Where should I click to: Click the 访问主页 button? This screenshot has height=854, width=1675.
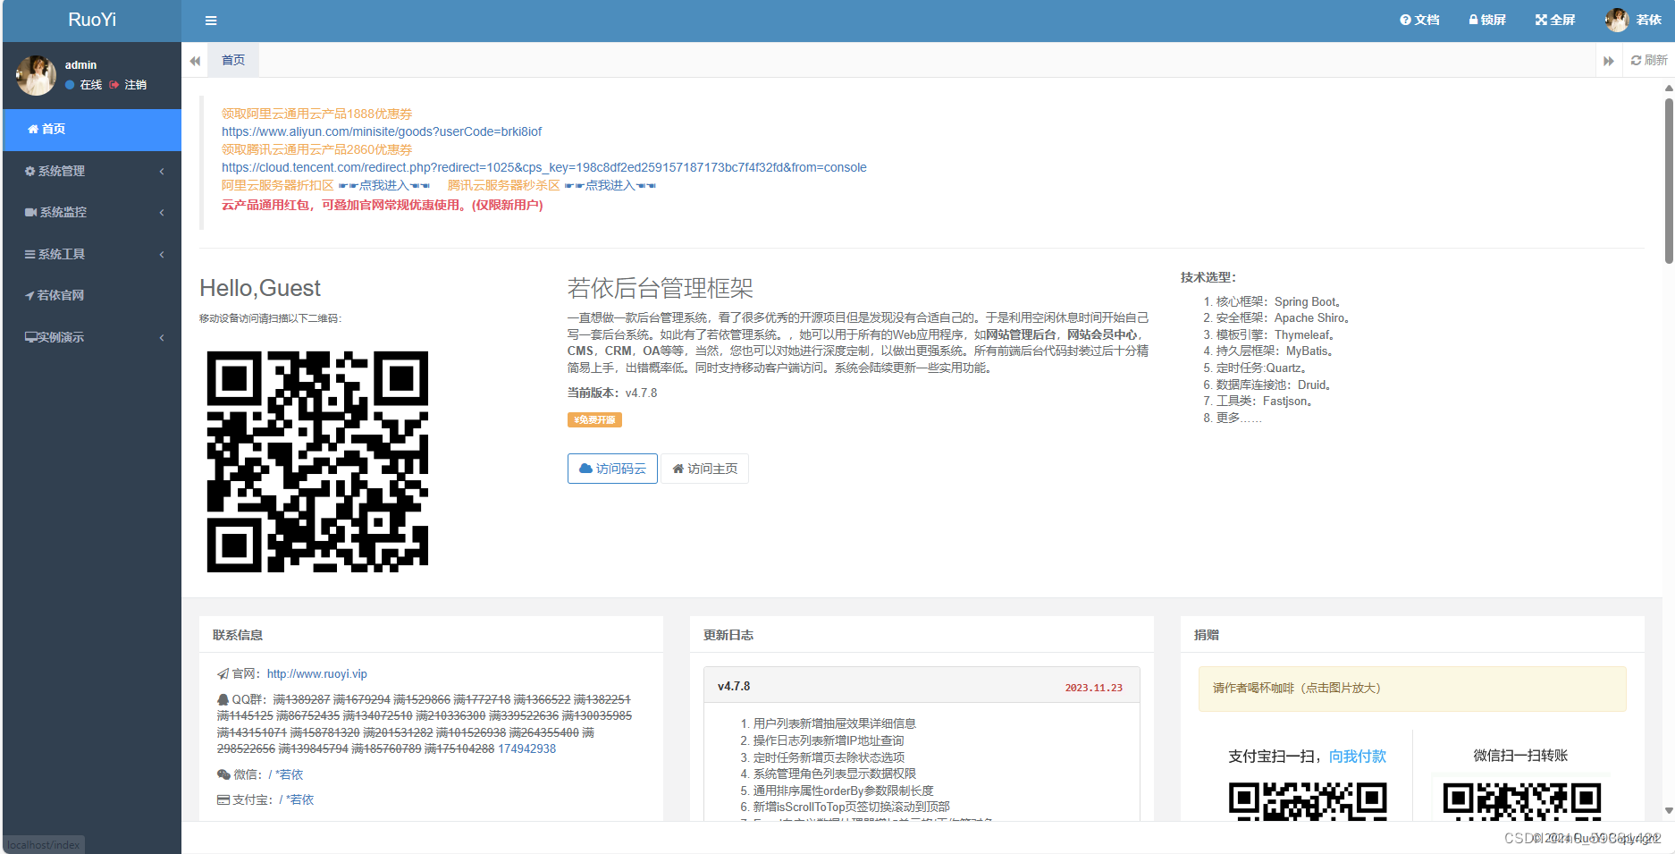(x=704, y=468)
